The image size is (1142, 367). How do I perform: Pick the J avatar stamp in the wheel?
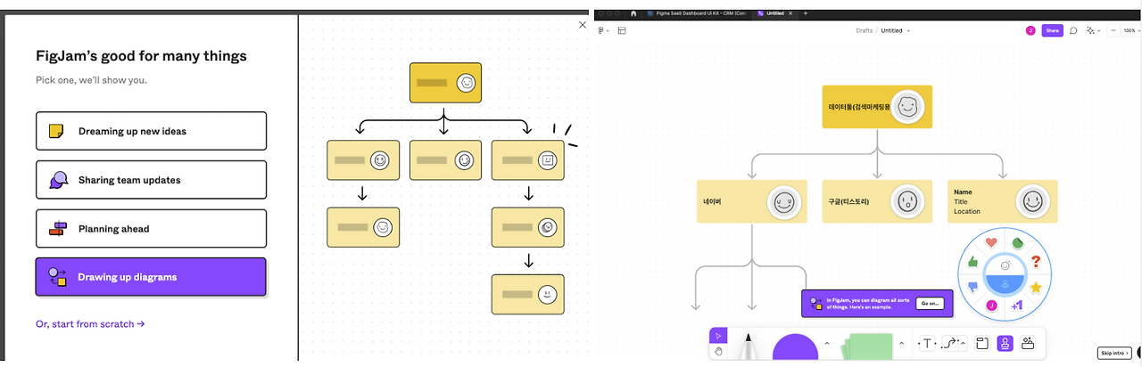coord(991,306)
